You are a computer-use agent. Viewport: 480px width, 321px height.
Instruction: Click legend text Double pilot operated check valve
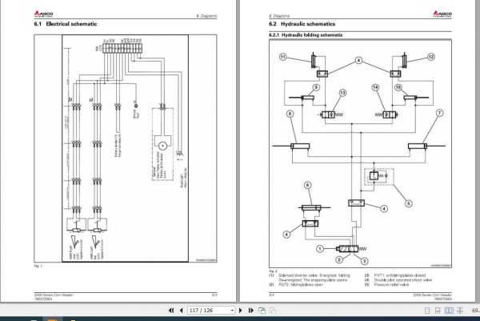pyautogui.click(x=403, y=280)
